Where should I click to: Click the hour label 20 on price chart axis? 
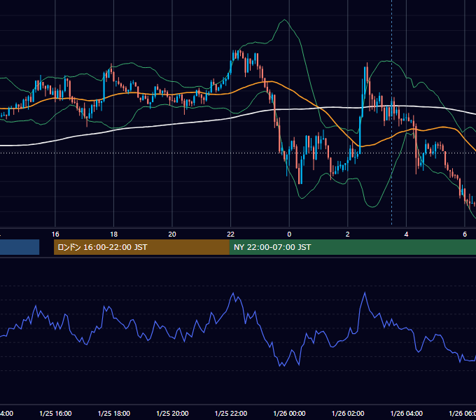[172, 234]
